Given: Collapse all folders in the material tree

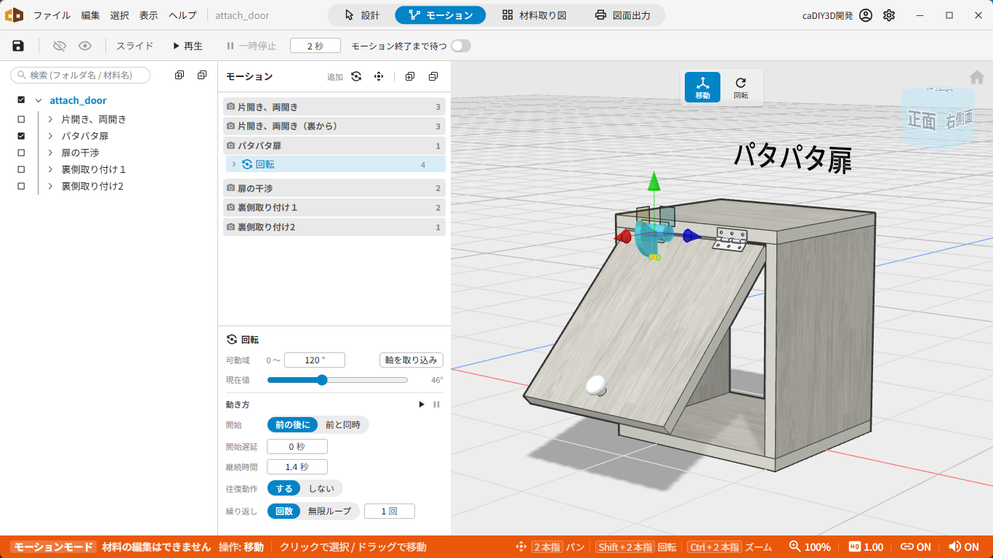Looking at the screenshot, I should pyautogui.click(x=202, y=75).
